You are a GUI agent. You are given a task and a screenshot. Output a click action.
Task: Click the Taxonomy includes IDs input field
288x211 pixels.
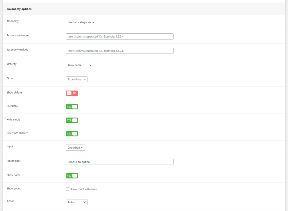pos(120,36)
